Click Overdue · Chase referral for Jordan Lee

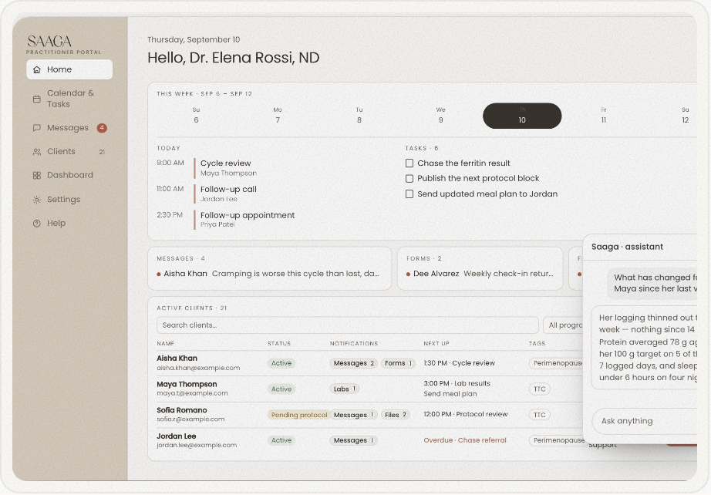tap(465, 440)
